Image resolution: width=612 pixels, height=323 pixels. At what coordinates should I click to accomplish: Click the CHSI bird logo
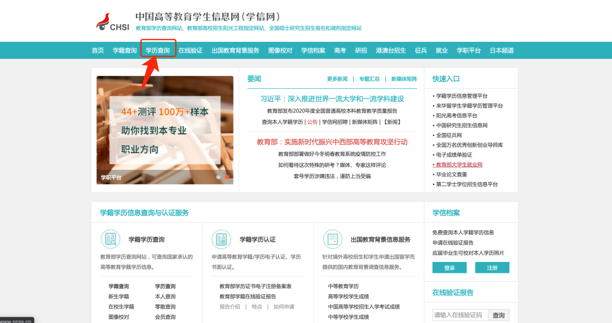click(113, 22)
